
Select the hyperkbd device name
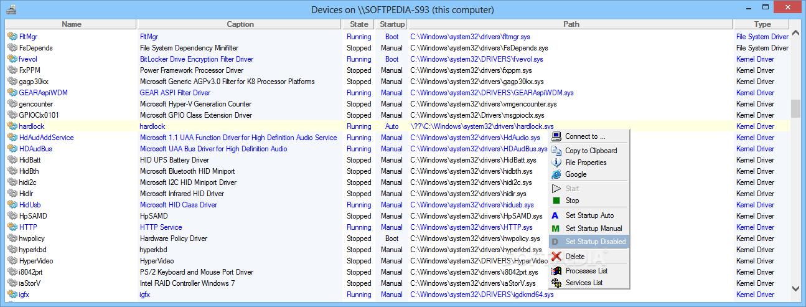pos(32,250)
